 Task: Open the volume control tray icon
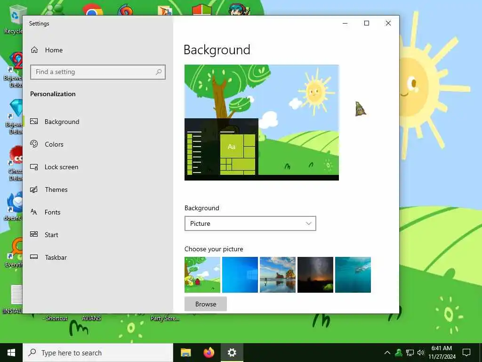(421, 353)
